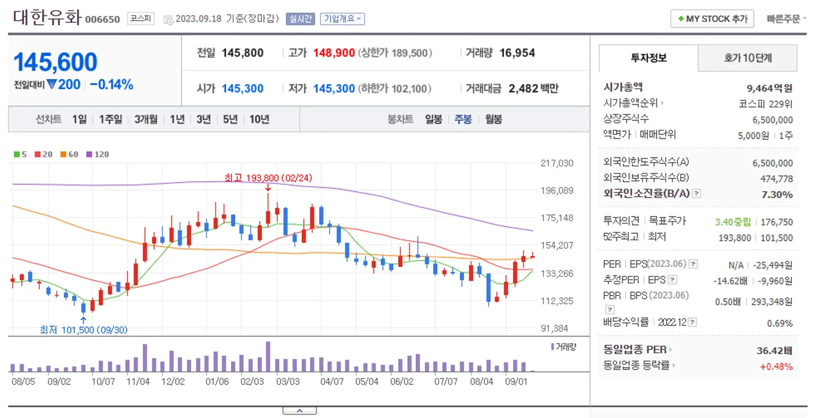Click the collapse up-arrow handle below the chart
817x418 pixels.
[x=300, y=411]
